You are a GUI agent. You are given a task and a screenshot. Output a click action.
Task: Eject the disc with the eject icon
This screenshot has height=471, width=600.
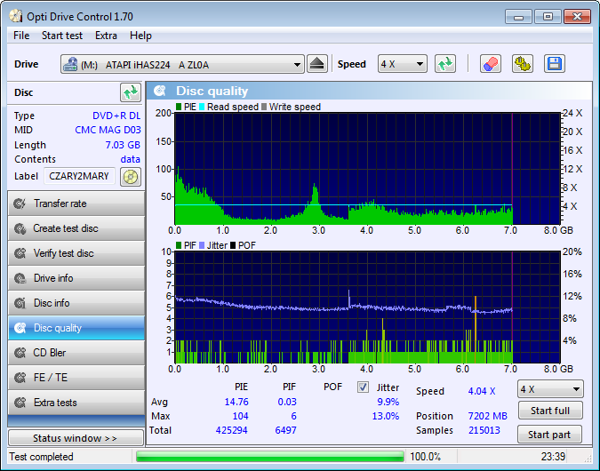click(x=316, y=64)
